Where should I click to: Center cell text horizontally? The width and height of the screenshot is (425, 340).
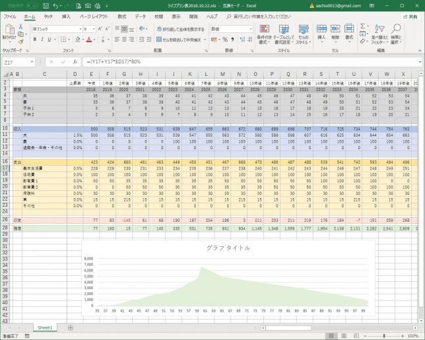(x=124, y=40)
